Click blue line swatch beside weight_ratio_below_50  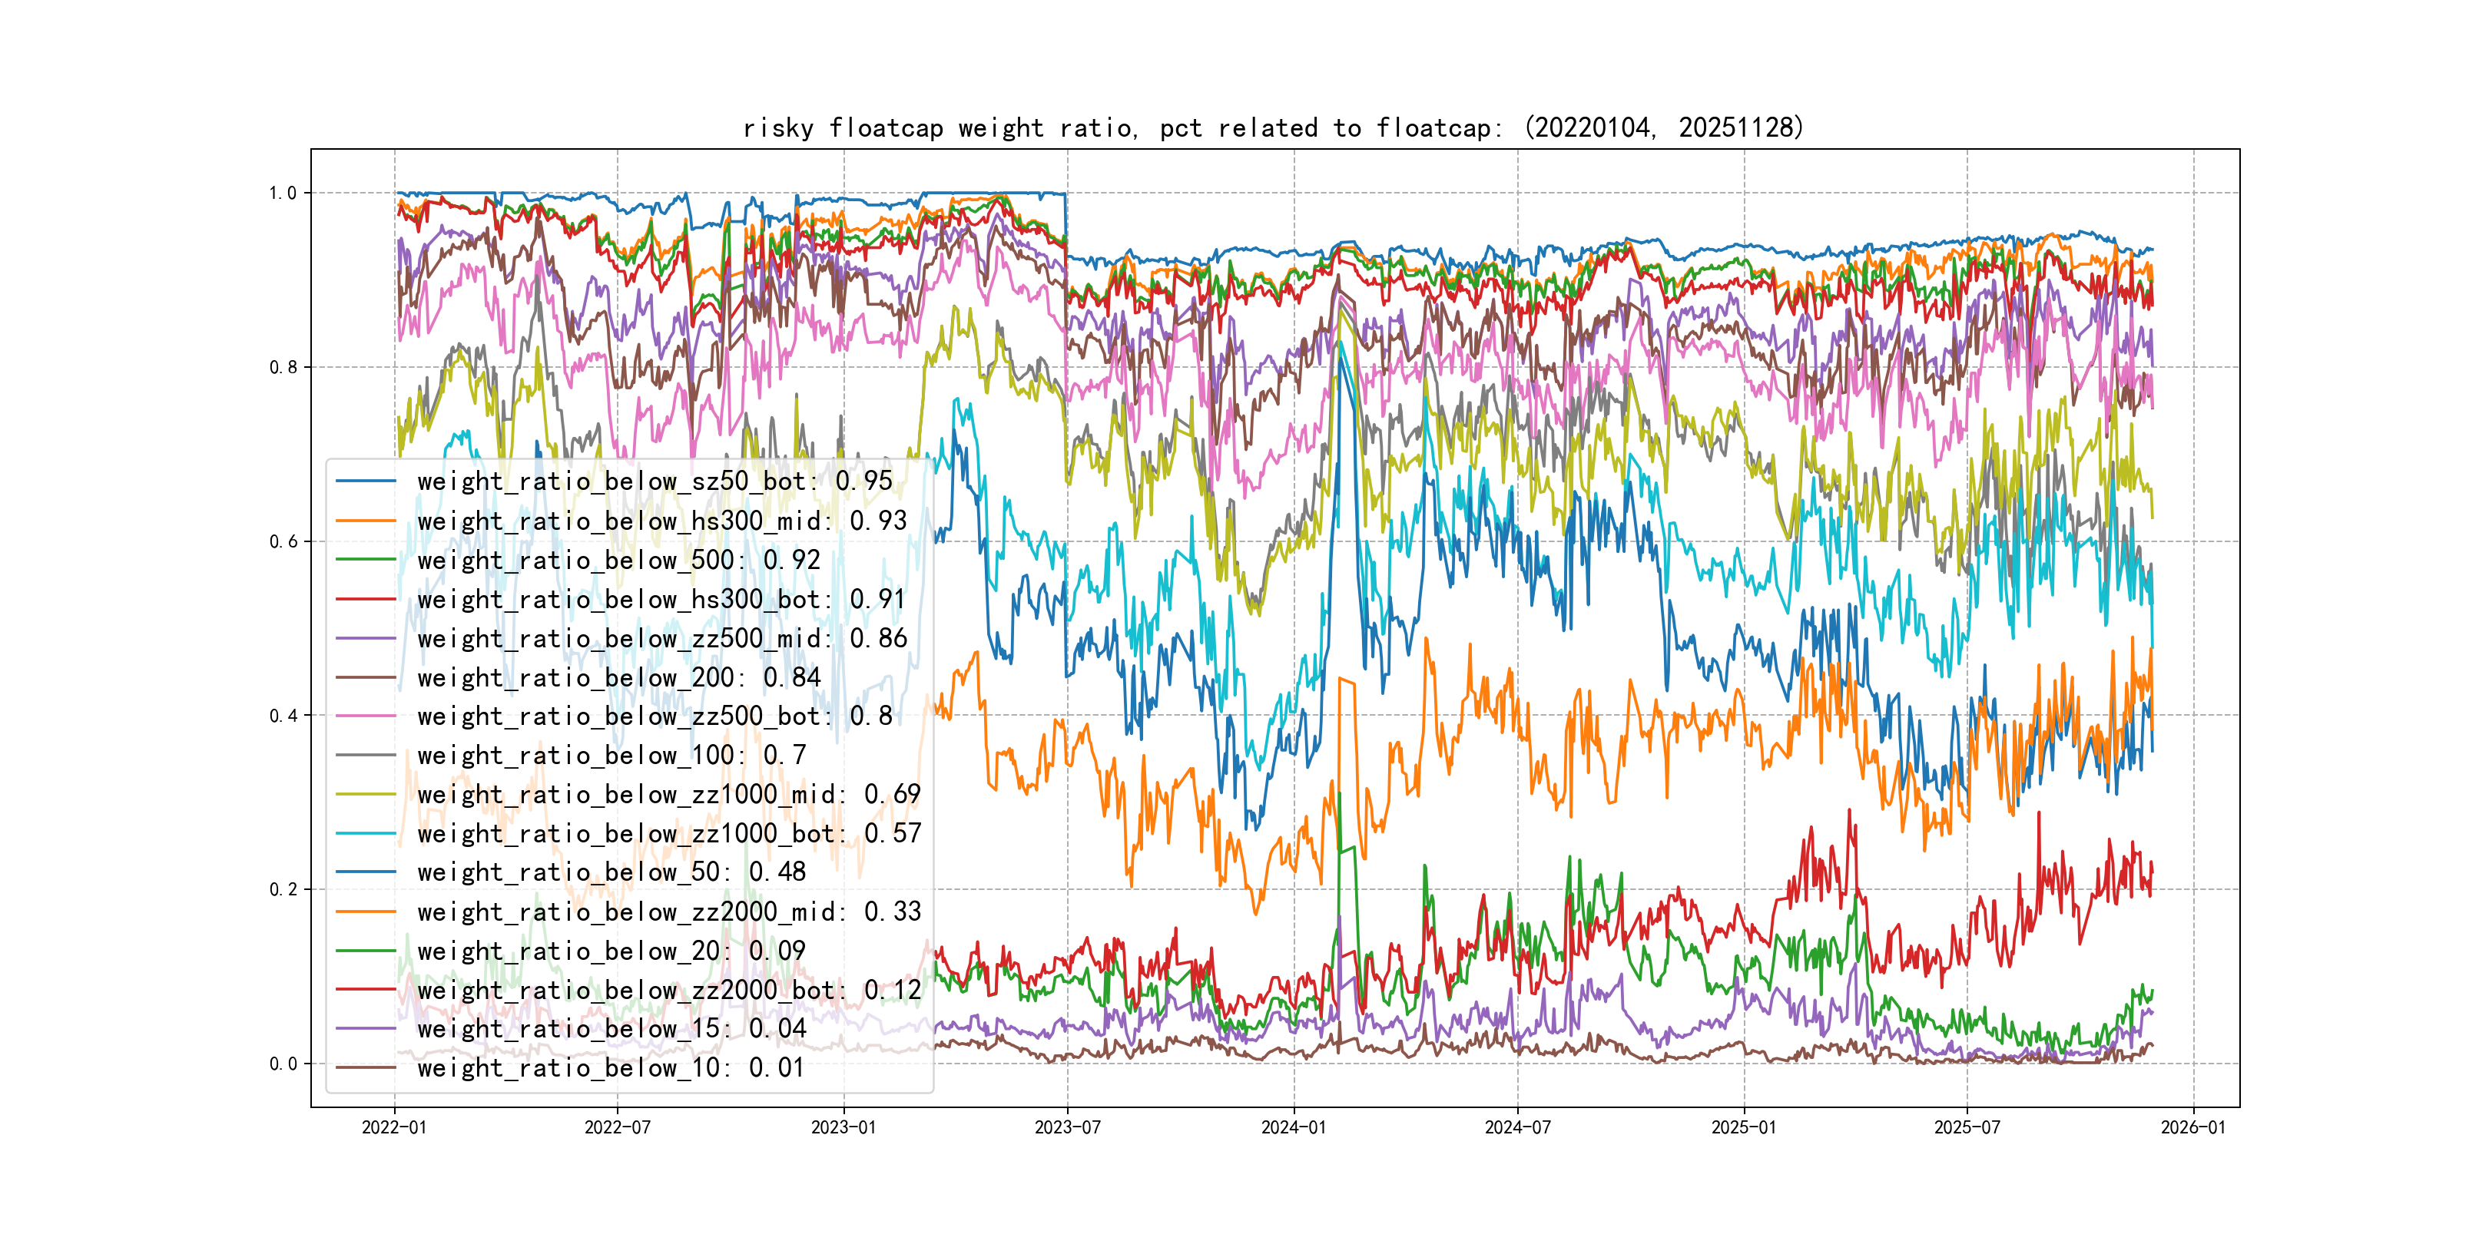(x=366, y=872)
